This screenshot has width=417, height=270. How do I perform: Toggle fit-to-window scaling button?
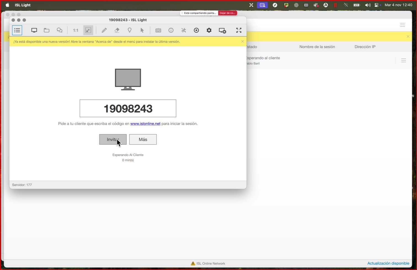88,30
